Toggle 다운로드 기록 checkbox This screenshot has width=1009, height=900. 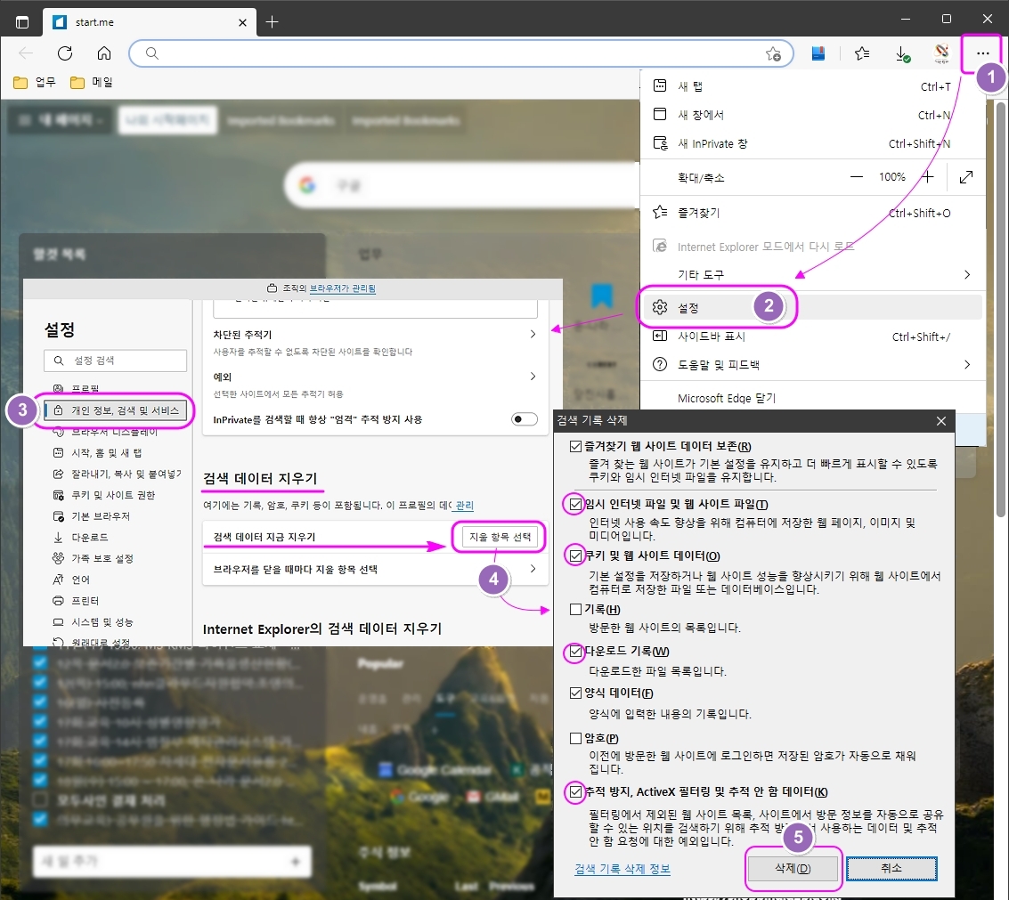click(x=576, y=652)
